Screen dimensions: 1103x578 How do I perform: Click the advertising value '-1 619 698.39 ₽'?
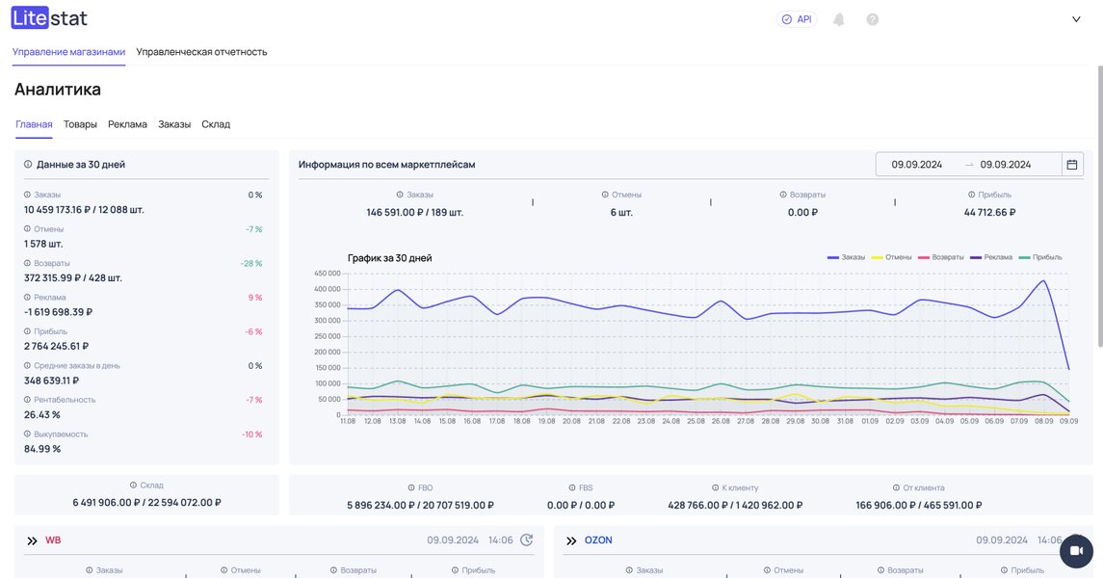(x=58, y=312)
